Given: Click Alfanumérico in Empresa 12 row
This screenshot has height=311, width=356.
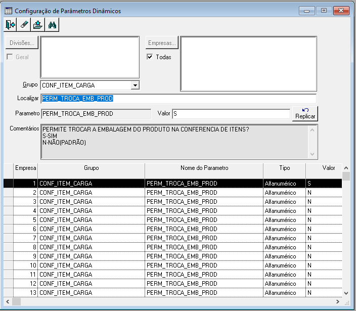Looking at the screenshot, I should pyautogui.click(x=280, y=284).
